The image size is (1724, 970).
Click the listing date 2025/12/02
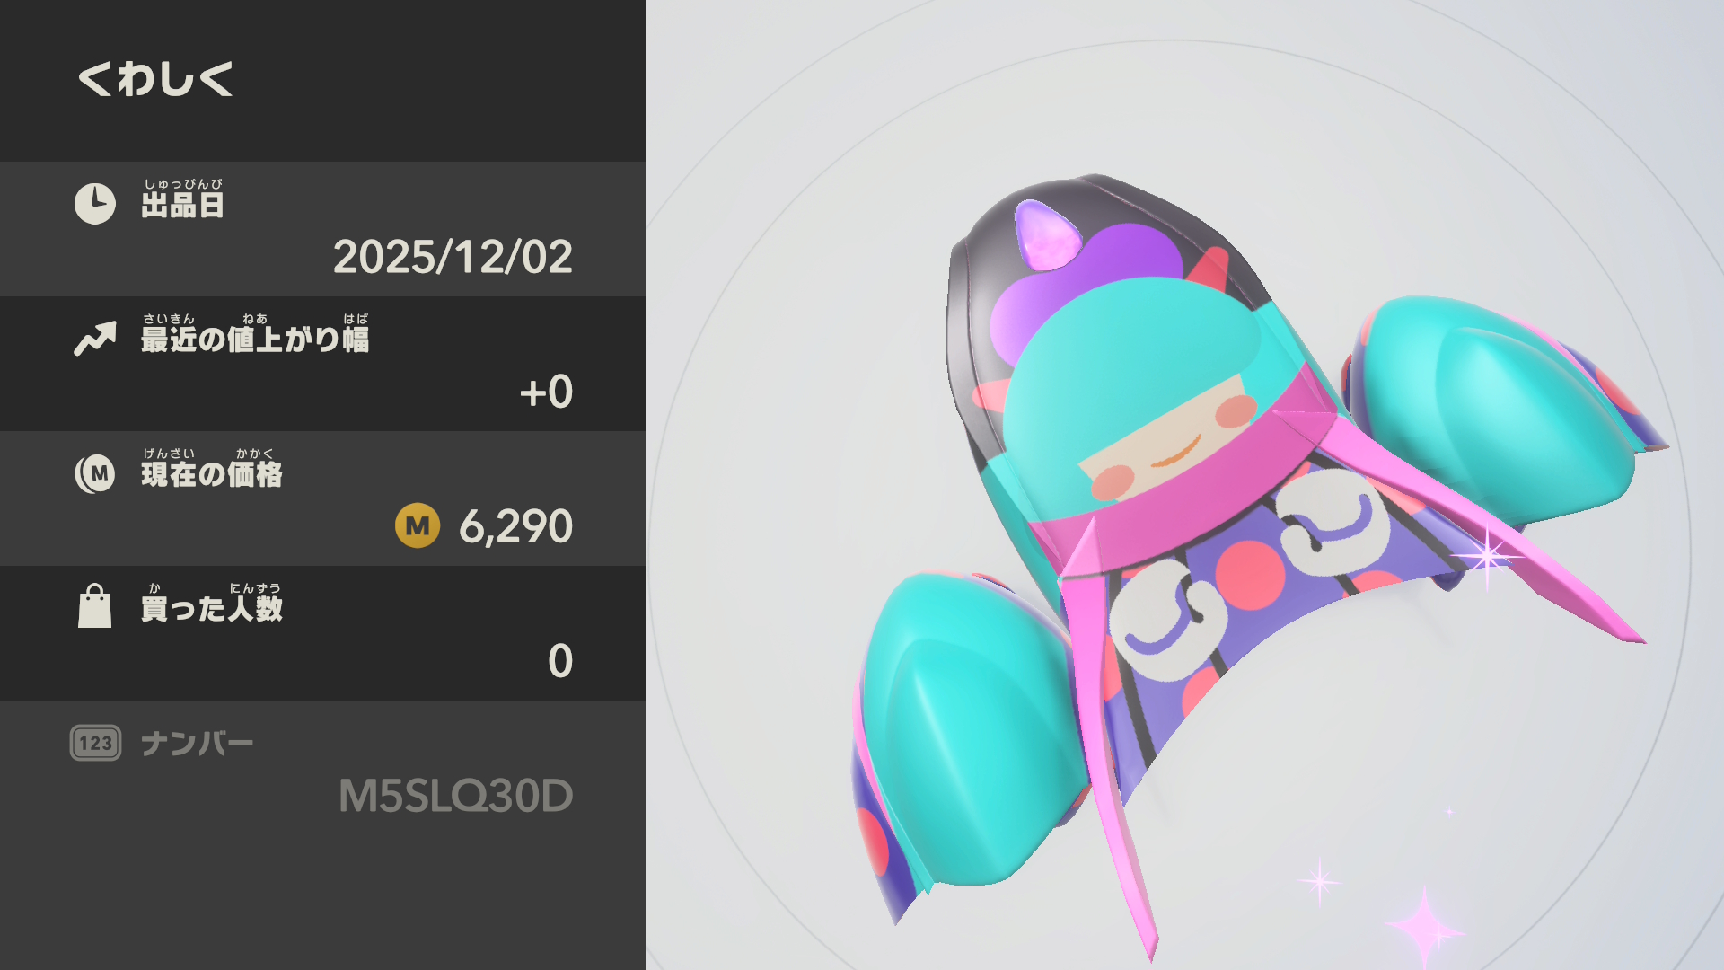[453, 257]
